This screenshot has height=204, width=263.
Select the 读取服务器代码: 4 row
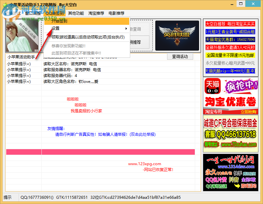pos(100,76)
